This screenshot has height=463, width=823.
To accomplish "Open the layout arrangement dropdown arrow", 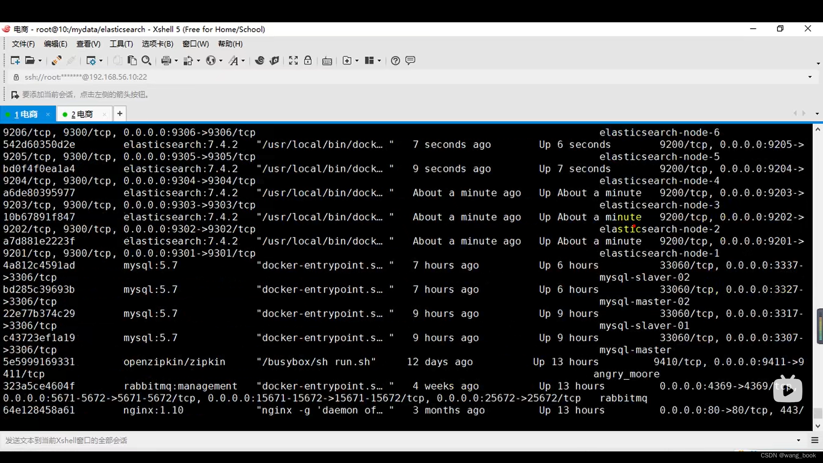I will click(379, 61).
